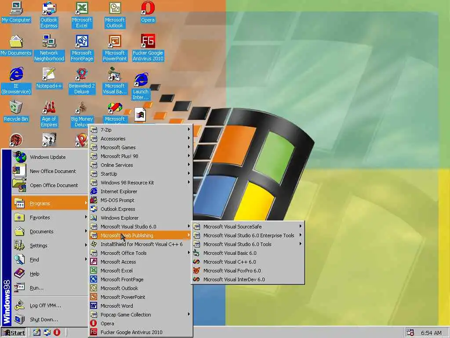450x338 pixels.
Task: Select the My Documents desktop icon
Action: (x=16, y=45)
